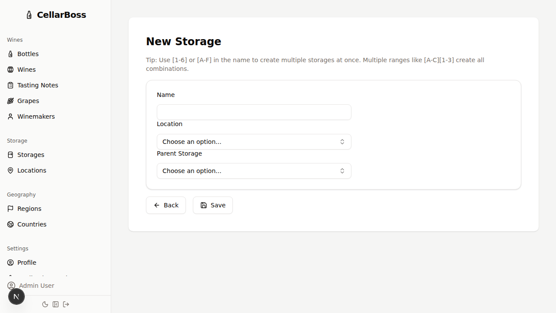Select the Grapes icon
556x313 pixels.
coord(10,100)
